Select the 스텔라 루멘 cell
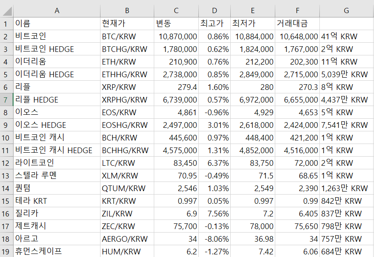The height and width of the screenshot is (257, 374). pyautogui.click(x=57, y=175)
